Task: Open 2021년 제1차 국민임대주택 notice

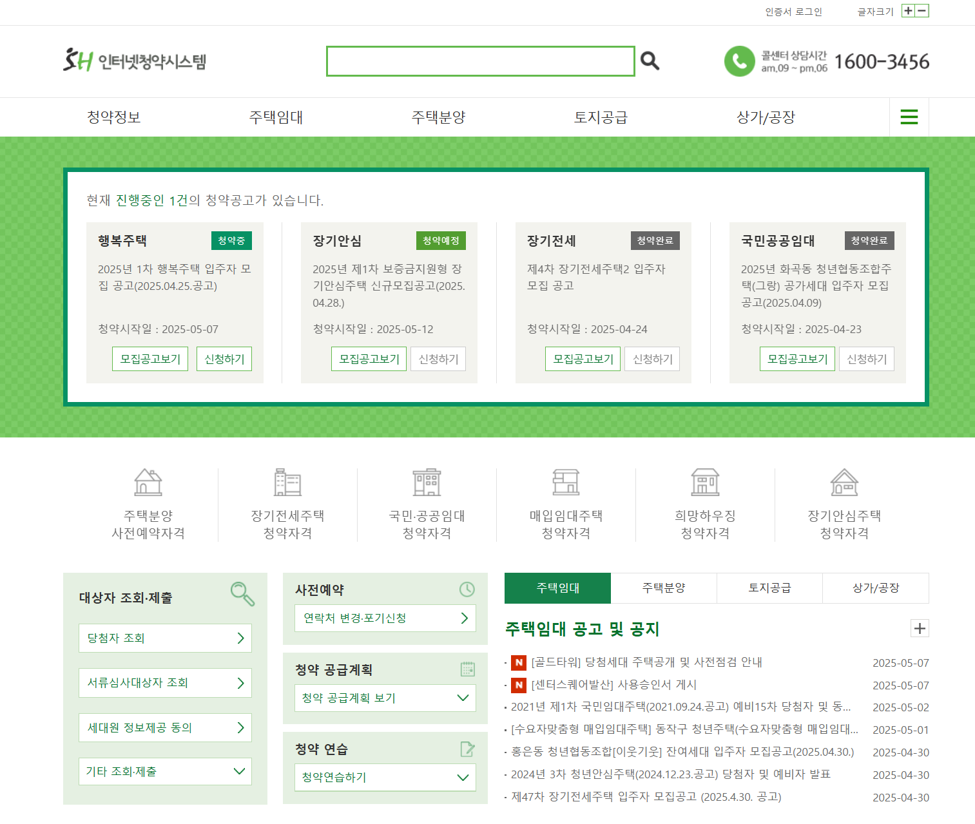Action: click(681, 707)
